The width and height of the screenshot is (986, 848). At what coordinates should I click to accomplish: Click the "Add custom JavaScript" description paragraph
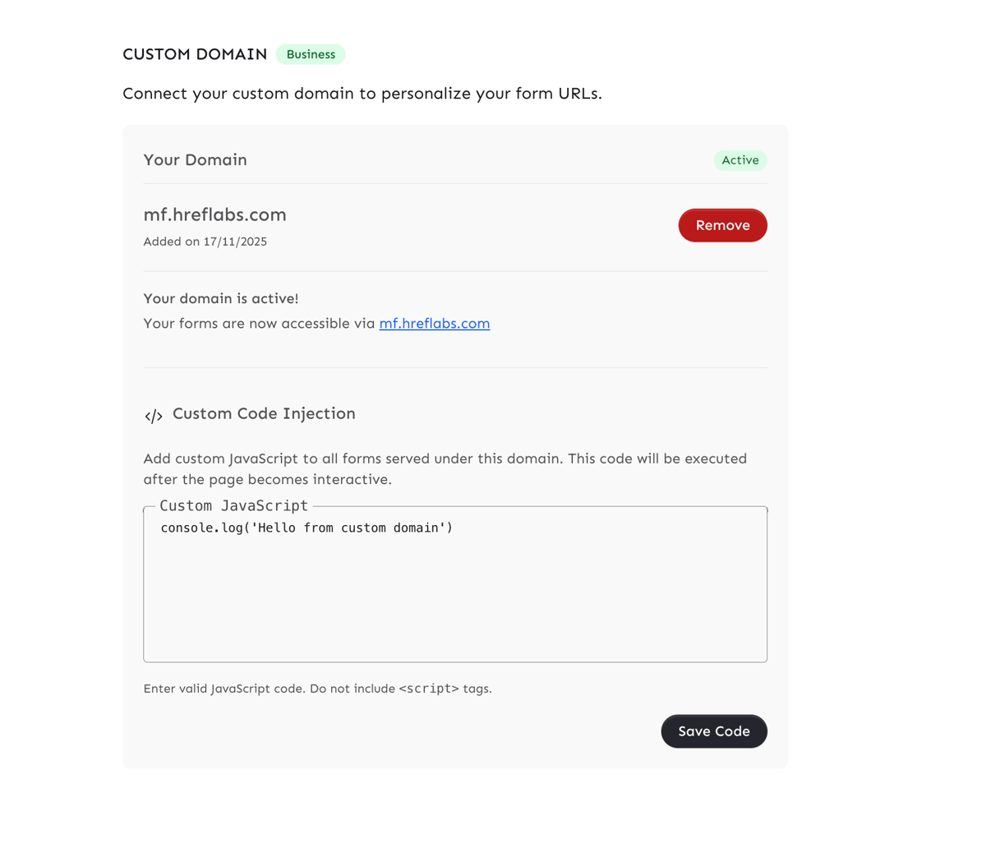445,468
